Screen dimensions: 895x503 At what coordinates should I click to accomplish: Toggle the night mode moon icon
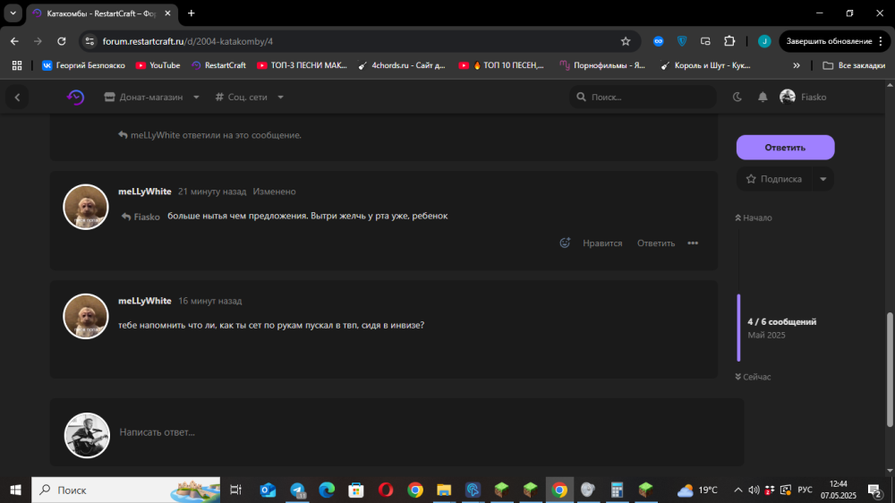click(x=737, y=97)
